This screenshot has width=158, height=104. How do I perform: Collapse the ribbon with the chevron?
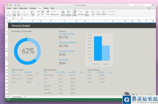[x=153, y=8]
